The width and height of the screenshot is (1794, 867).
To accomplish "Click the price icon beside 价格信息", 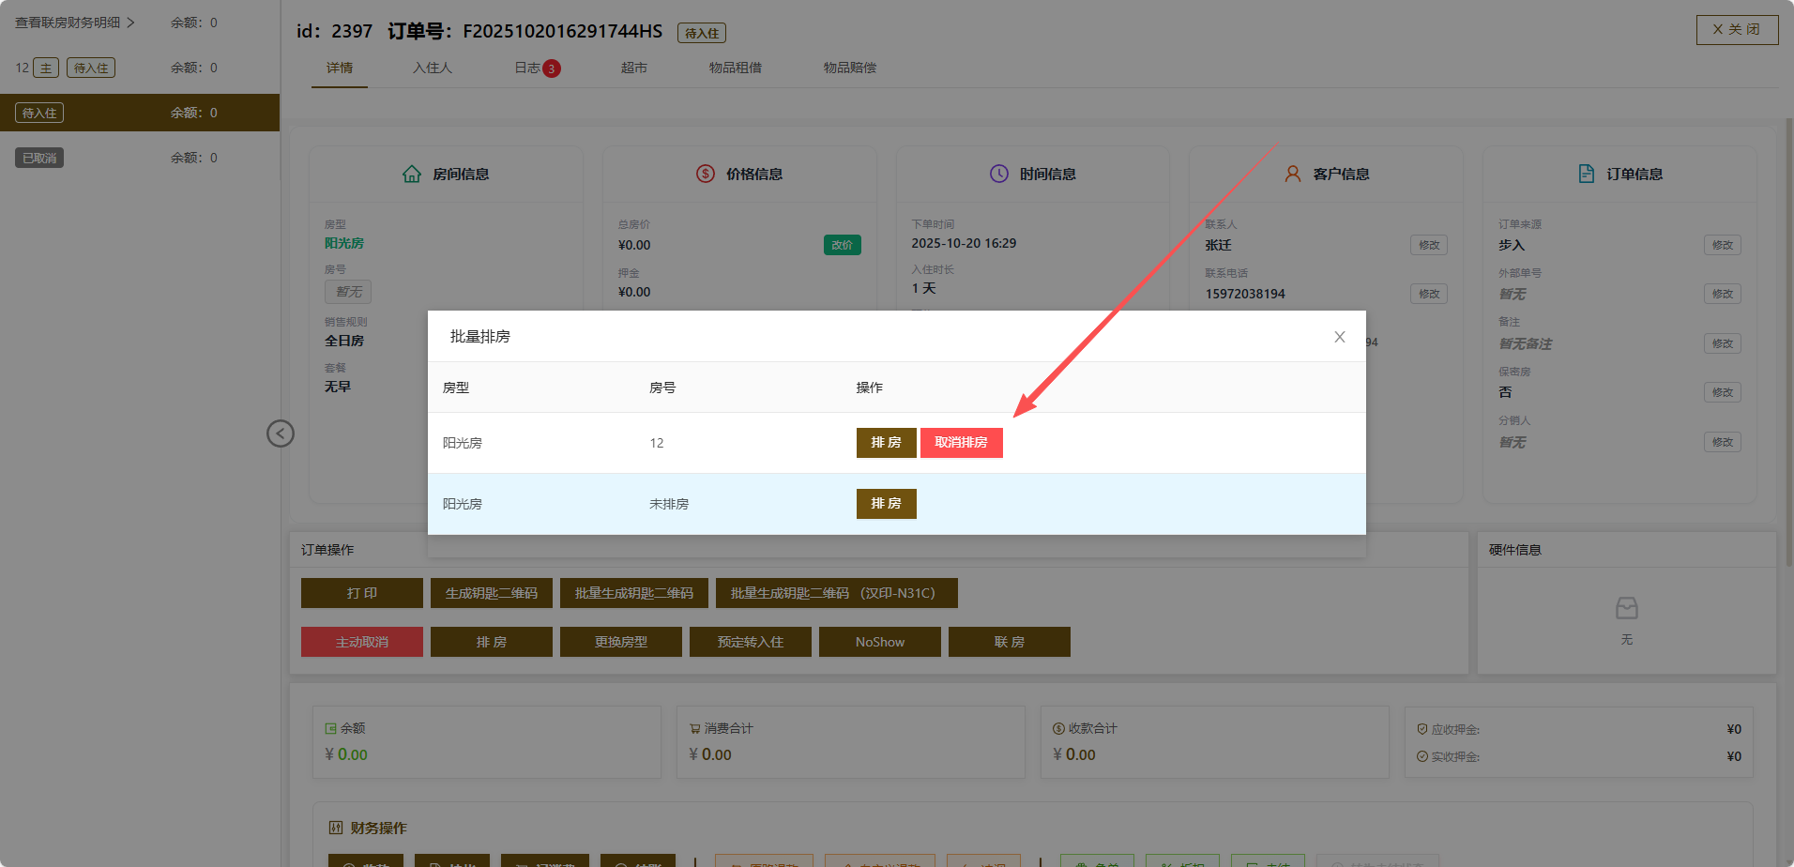I will [x=706, y=175].
